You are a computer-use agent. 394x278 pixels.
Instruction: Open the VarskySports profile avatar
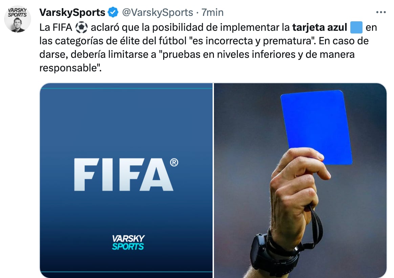tap(18, 19)
